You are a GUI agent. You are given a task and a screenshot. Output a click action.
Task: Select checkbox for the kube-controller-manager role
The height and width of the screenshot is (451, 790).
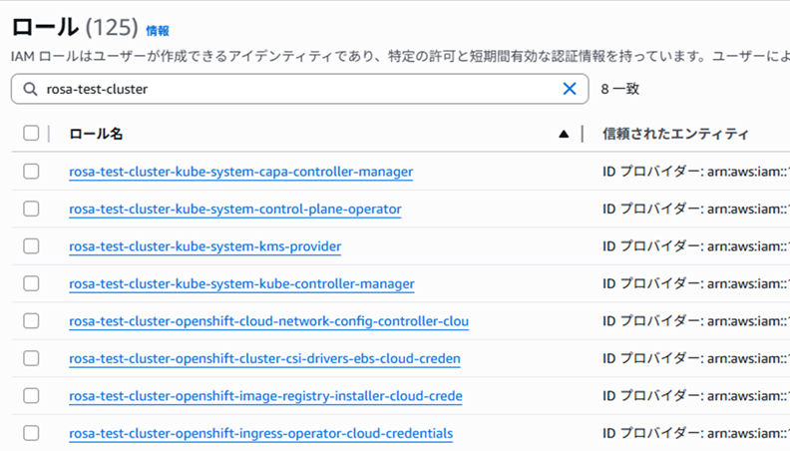31,283
